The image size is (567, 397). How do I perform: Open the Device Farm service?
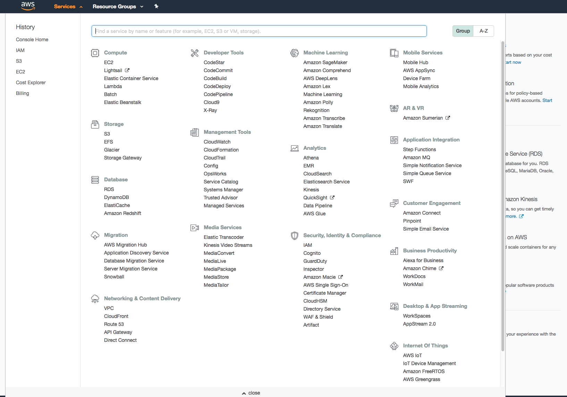[x=417, y=78]
